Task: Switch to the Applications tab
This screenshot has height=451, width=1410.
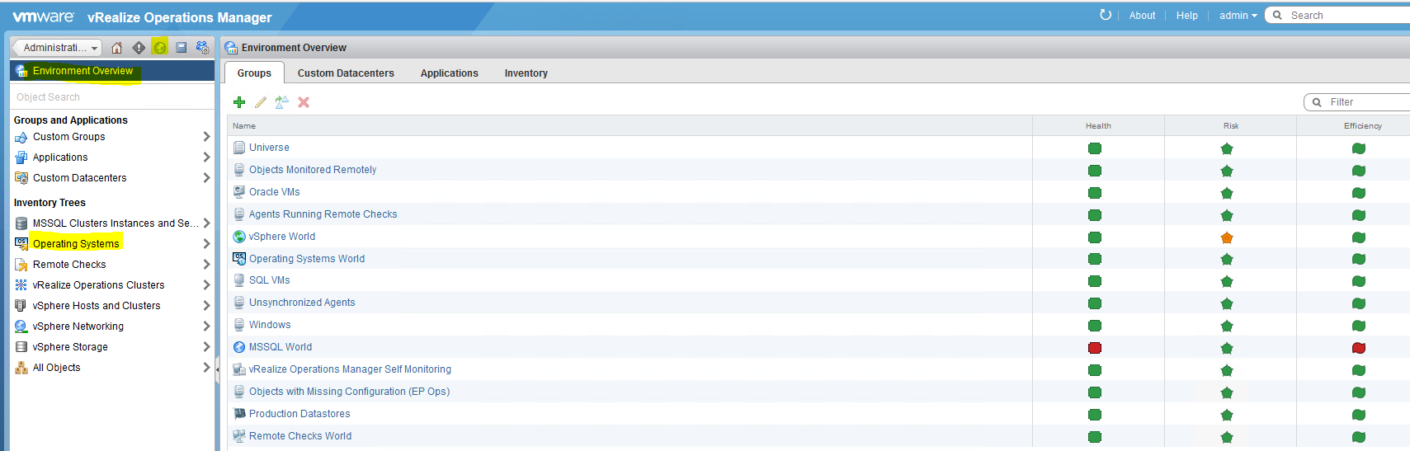Action: click(x=449, y=73)
